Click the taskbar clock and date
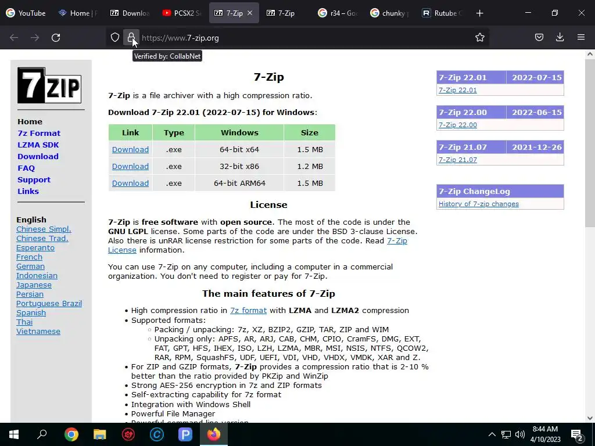Viewport: 595px width, 446px height. [545, 434]
